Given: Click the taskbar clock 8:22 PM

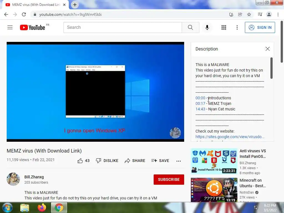Looking at the screenshot, I should tap(270, 208).
